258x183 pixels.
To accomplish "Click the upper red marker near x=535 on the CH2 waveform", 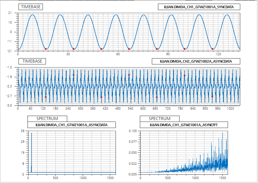I will (x=129, y=75).
